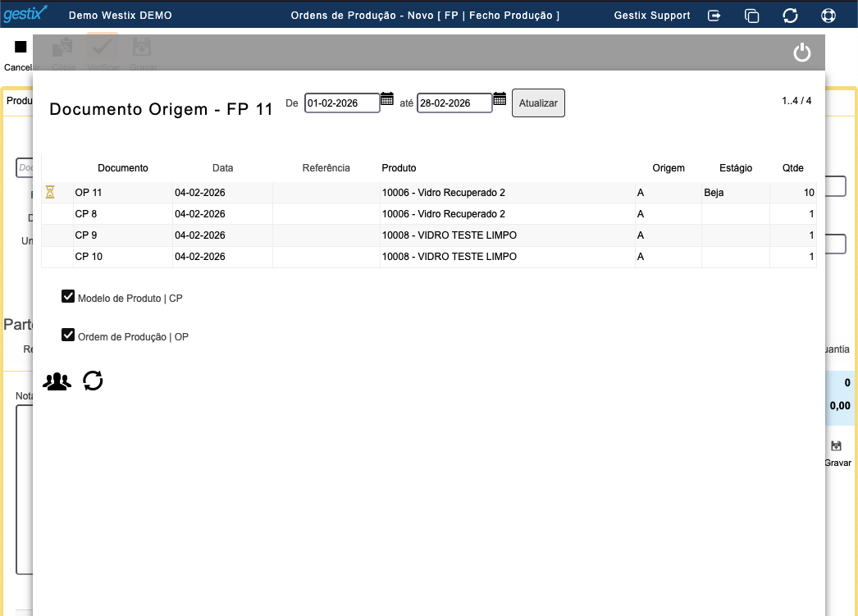The width and height of the screenshot is (858, 616).
Task: Click the refresh arrows icon below checkboxes
Action: 94,381
